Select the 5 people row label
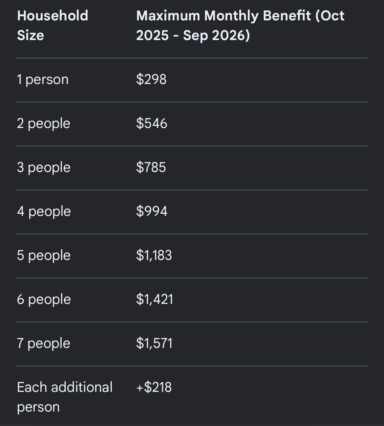The width and height of the screenshot is (384, 426). (44, 256)
